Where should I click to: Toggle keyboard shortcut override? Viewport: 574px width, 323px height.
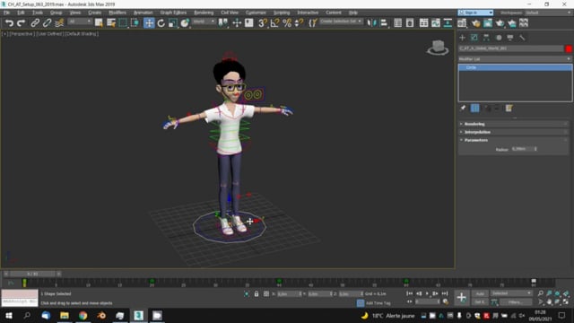pyautogui.click(x=249, y=23)
